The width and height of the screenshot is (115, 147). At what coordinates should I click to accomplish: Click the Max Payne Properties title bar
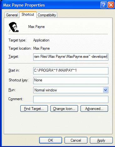pyautogui.click(x=51, y=5)
